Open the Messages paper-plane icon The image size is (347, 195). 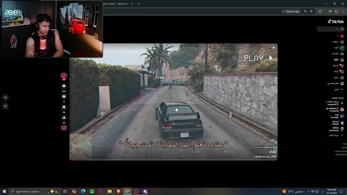(x=342, y=66)
